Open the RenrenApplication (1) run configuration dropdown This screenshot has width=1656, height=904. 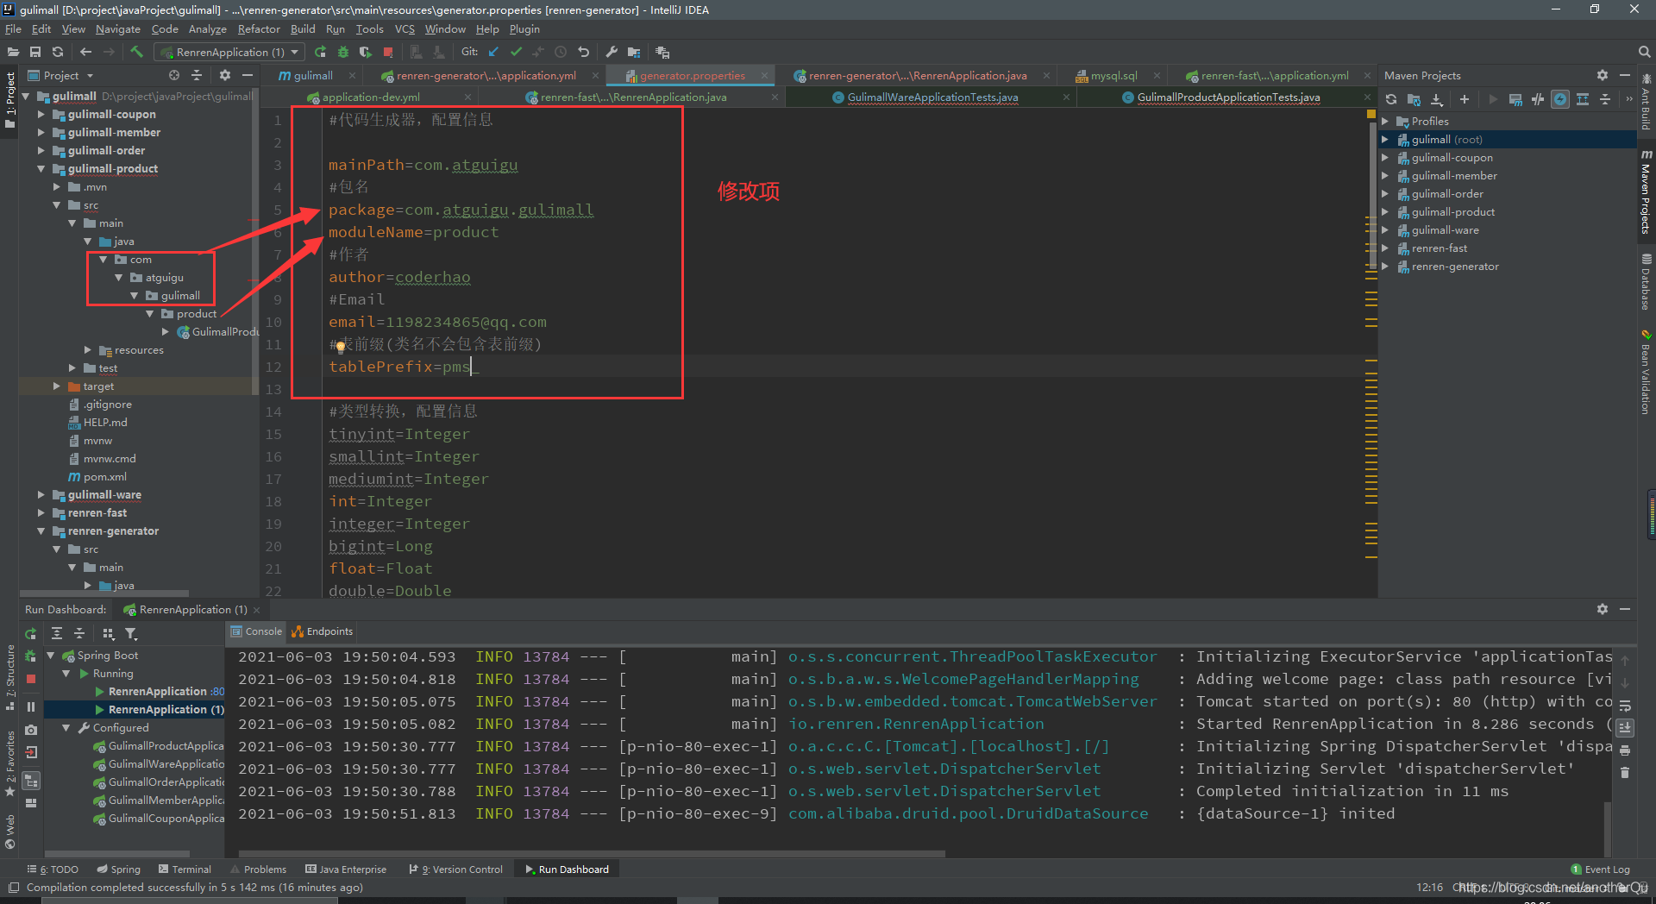point(229,52)
